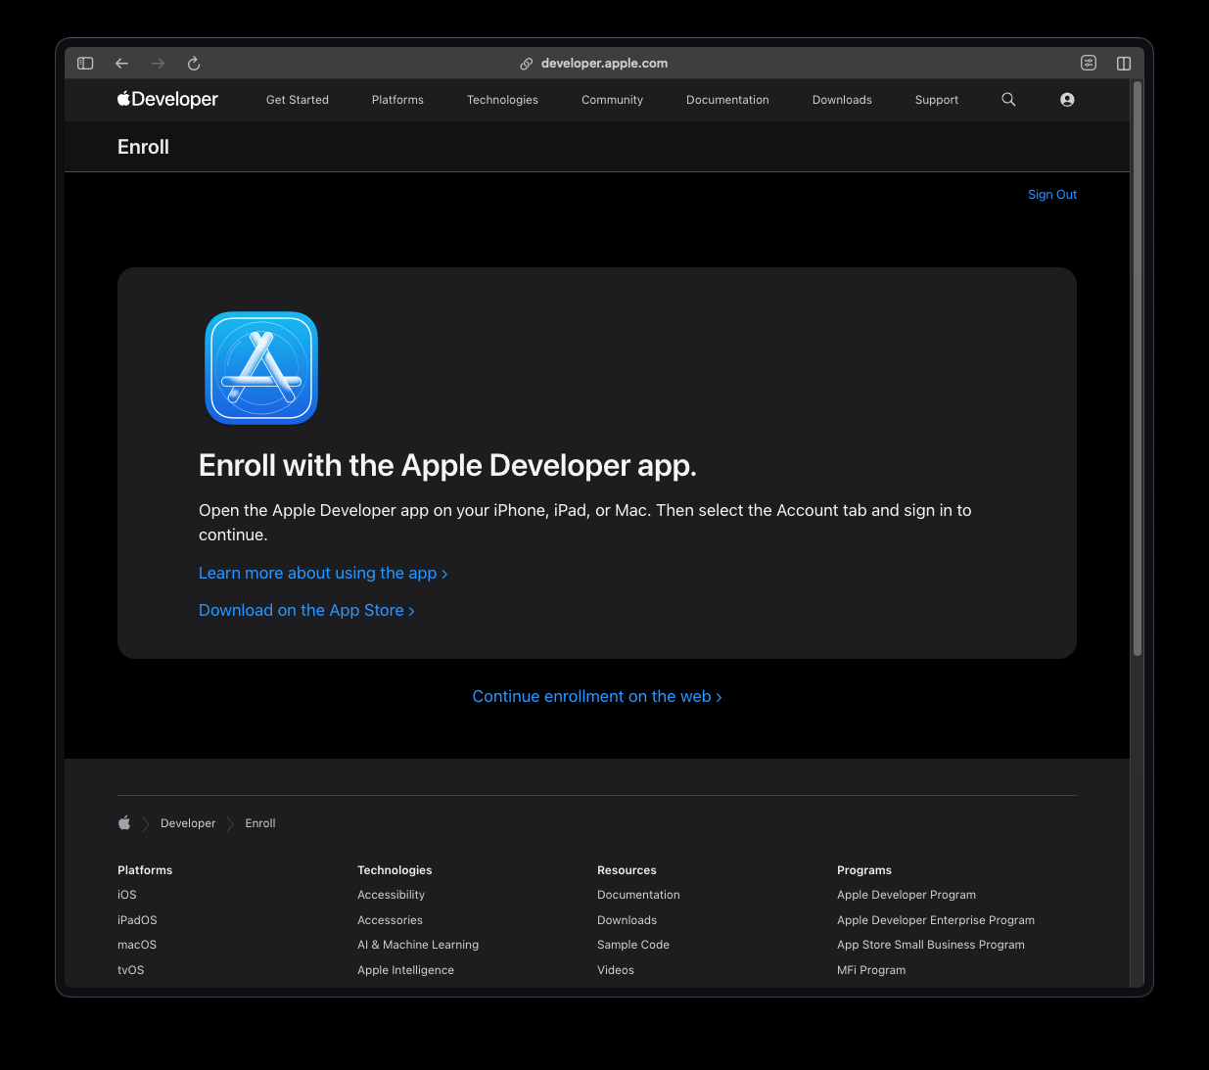Image resolution: width=1209 pixels, height=1070 pixels.
Task: Click the Programs footer heading
Action: [x=864, y=870]
